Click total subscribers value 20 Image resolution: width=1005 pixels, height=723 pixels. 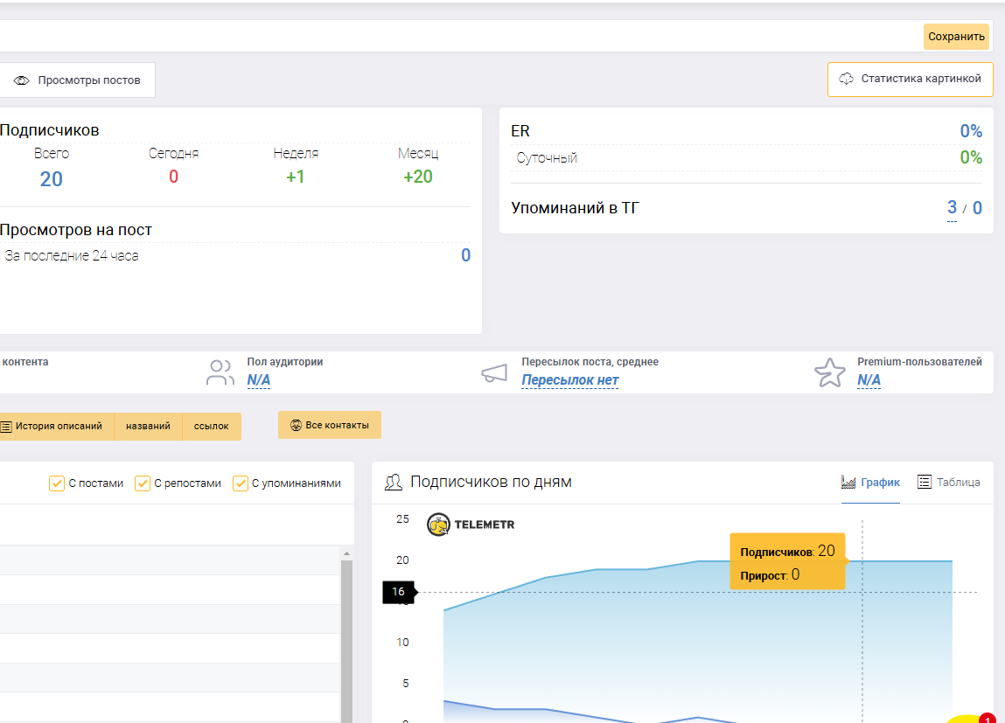[52, 178]
